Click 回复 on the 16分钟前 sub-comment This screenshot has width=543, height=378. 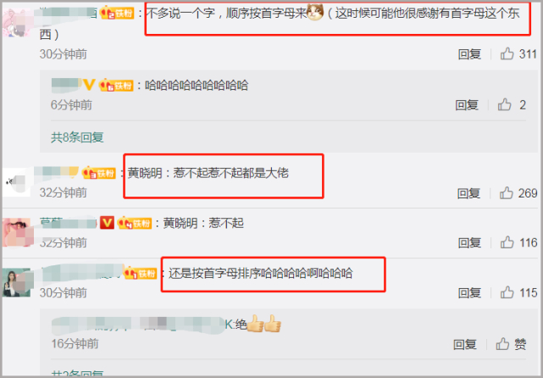465,344
